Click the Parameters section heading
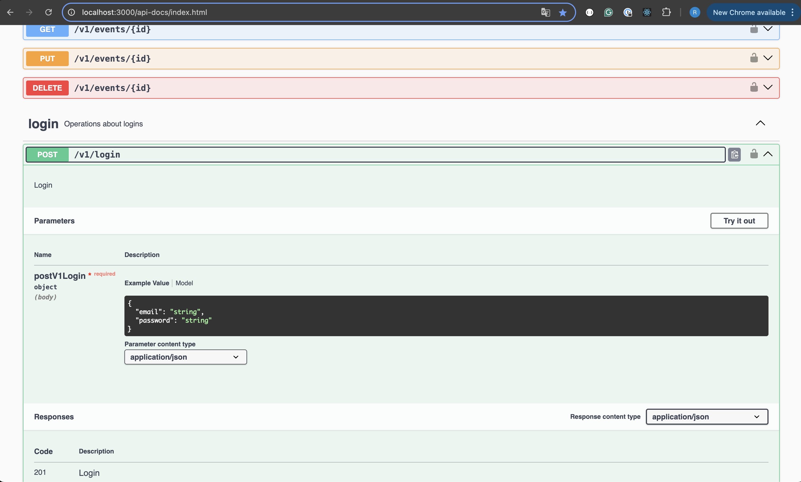The width and height of the screenshot is (801, 482). point(54,221)
